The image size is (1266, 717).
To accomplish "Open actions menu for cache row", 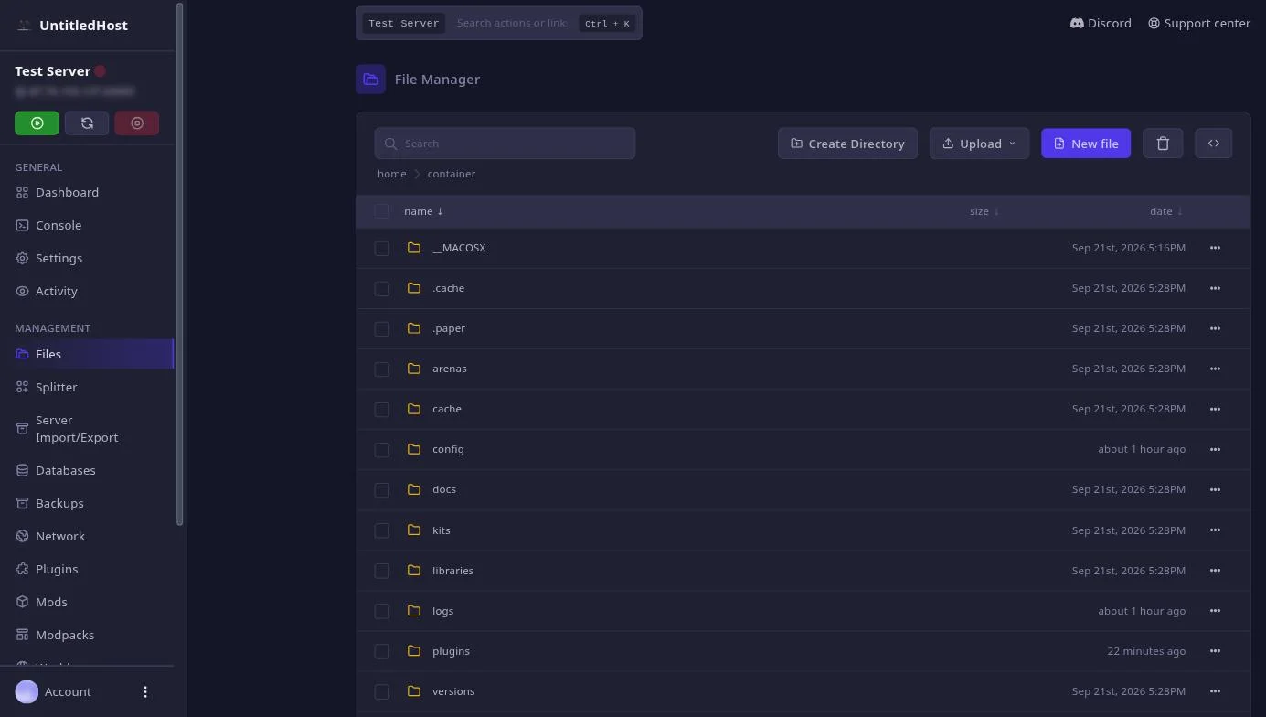I will click(1215, 409).
